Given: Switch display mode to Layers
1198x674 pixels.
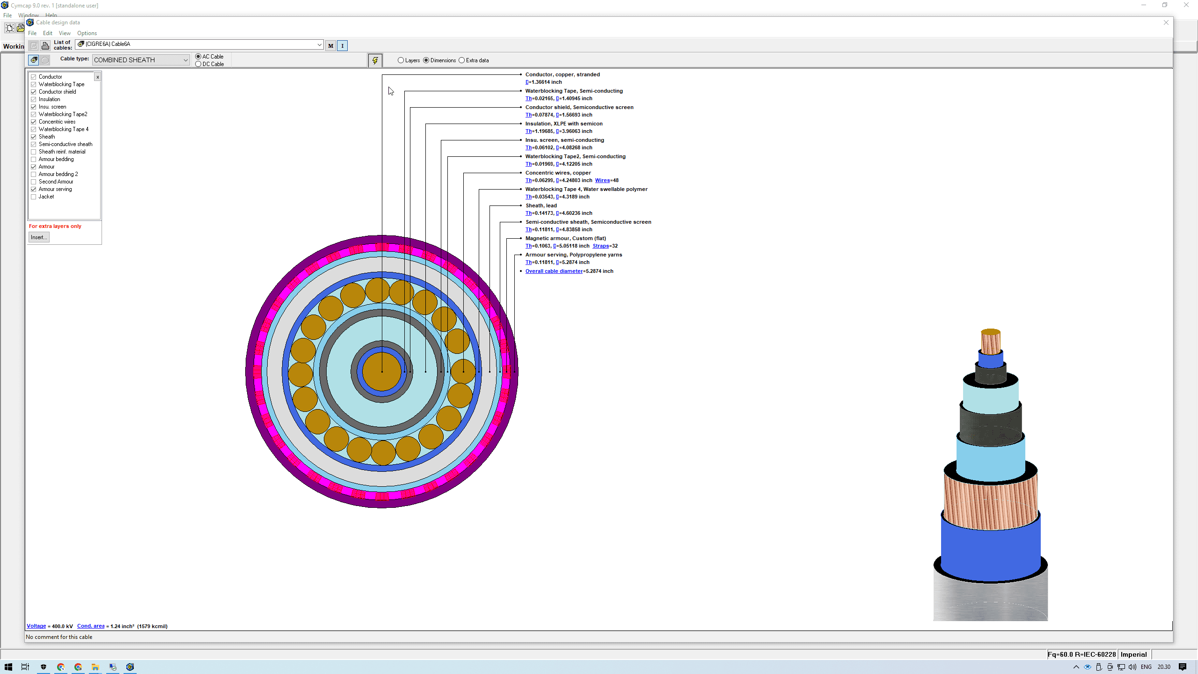Looking at the screenshot, I should point(401,60).
